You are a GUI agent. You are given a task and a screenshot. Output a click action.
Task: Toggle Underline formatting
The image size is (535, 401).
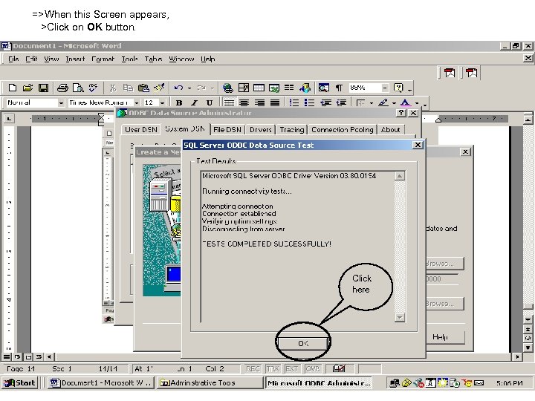coord(210,102)
